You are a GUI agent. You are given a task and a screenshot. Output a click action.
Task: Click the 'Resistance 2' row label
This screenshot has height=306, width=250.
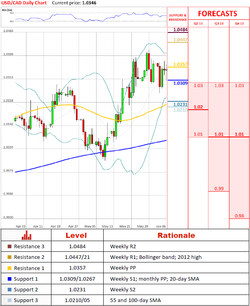pos(29,257)
